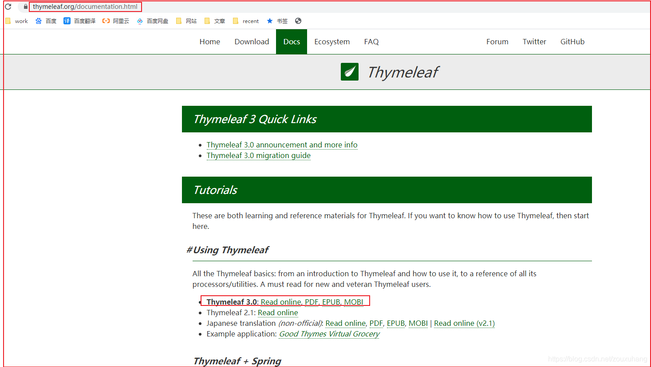
Task: Download the Thymeleaf 3.0 EPUB
Action: pos(331,302)
